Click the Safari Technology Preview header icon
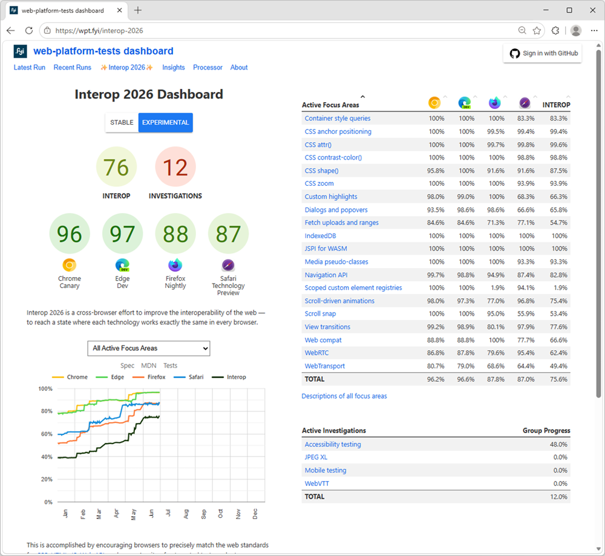This screenshot has width=605, height=556. [x=525, y=103]
